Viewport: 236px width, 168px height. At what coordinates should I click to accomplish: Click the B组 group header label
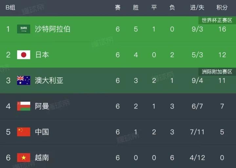click(10, 8)
